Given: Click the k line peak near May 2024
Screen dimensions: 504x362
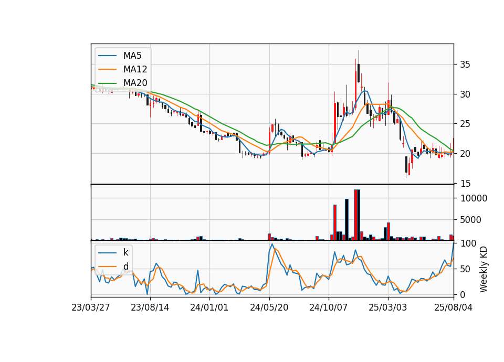Looking at the screenshot, I should point(272,244).
